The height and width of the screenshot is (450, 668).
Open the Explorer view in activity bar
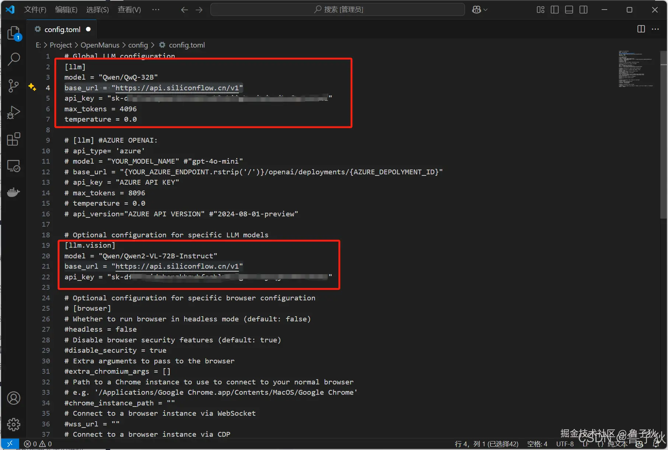(x=14, y=33)
